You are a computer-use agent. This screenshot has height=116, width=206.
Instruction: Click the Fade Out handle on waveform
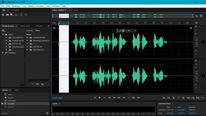191,28
